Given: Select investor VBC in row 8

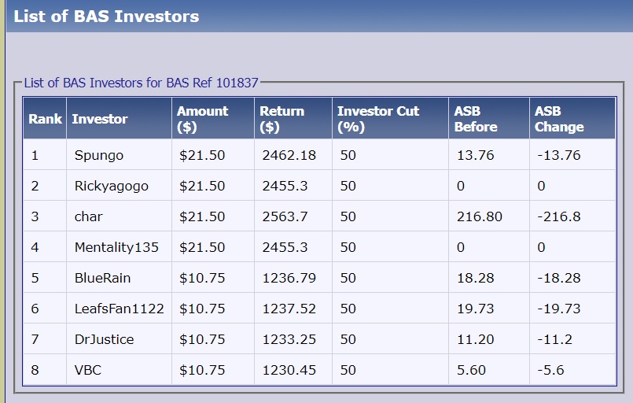Looking at the screenshot, I should pyautogui.click(x=88, y=370).
